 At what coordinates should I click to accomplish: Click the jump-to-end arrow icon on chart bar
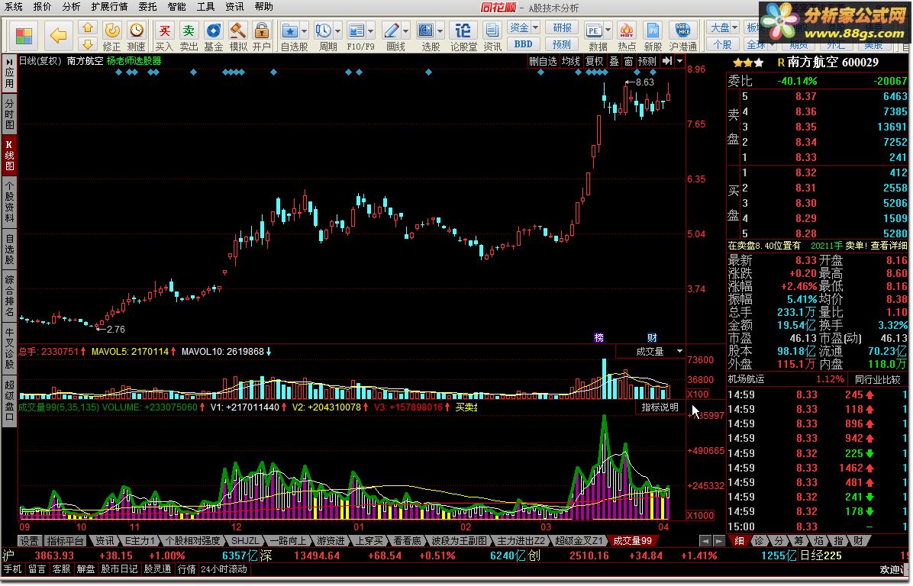pos(667,60)
